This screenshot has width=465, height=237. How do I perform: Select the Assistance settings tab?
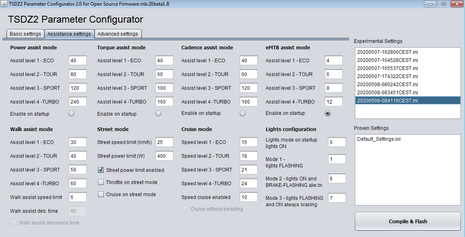(x=69, y=34)
